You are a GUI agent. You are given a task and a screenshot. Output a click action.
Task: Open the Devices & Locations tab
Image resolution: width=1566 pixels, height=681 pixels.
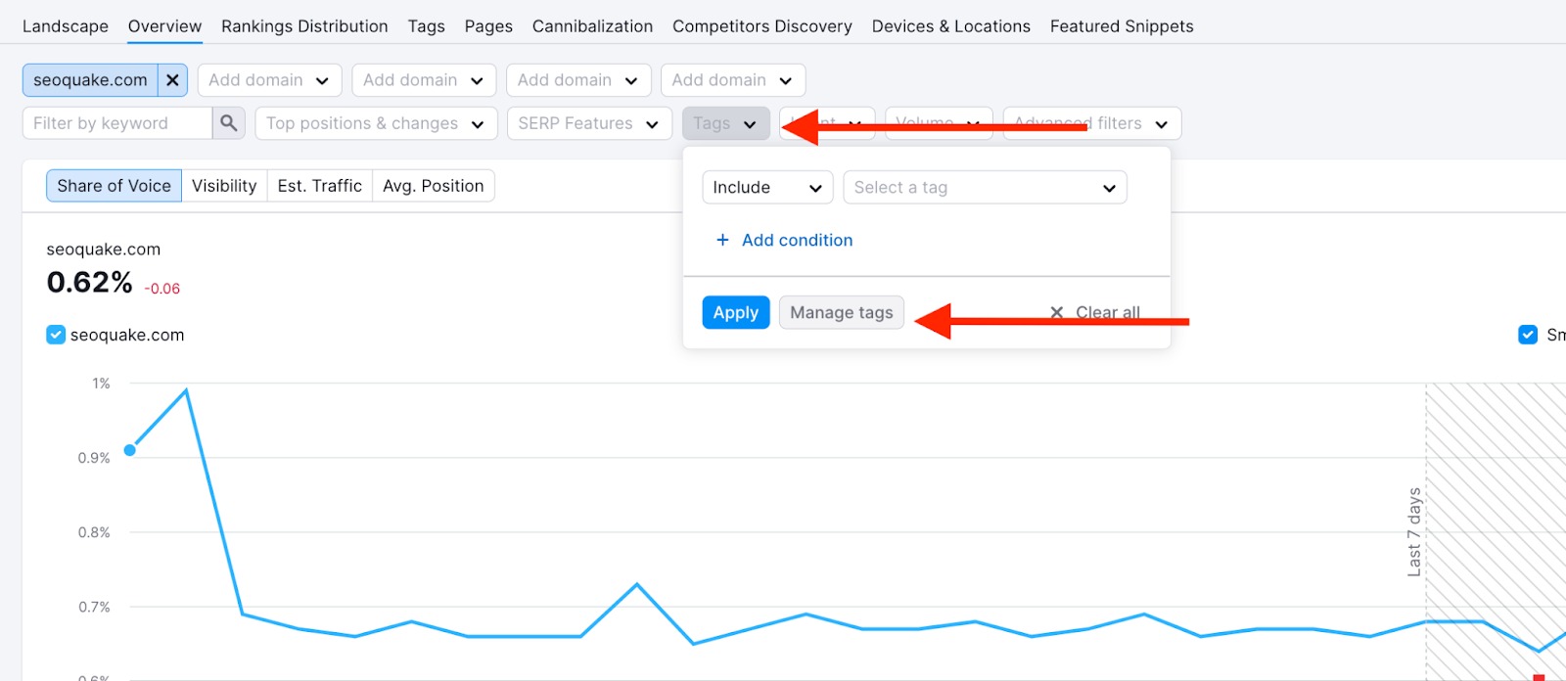[x=951, y=26]
